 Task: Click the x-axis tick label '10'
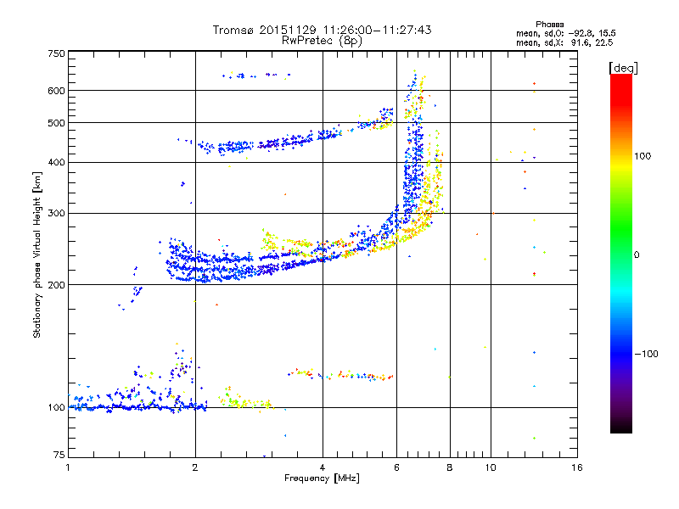point(491,467)
